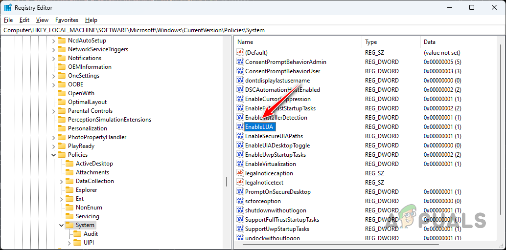The height and width of the screenshot is (250, 506).
Task: Collapse the Policies key
Action: [x=53, y=155]
